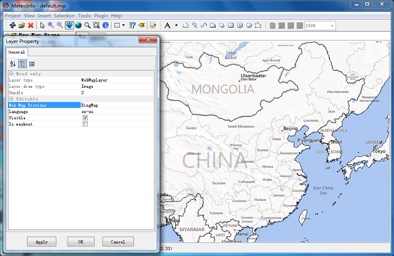
Task: Click the Cancel button
Action: click(118, 242)
